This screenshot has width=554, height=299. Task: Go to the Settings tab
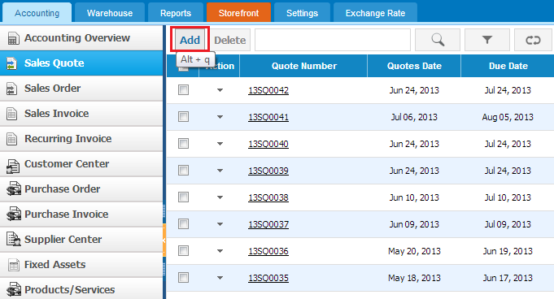302,13
